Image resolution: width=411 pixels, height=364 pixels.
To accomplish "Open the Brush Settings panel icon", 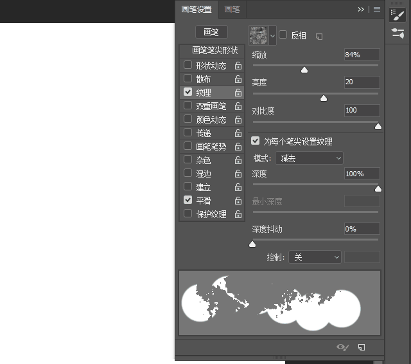I will tap(398, 15).
